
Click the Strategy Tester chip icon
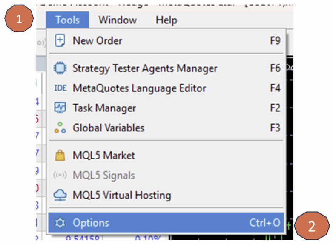(60, 68)
